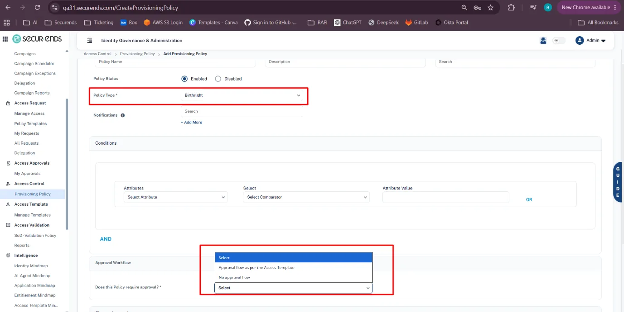Click the Policy Name input field
This screenshot has width=624, height=312.
[175, 62]
